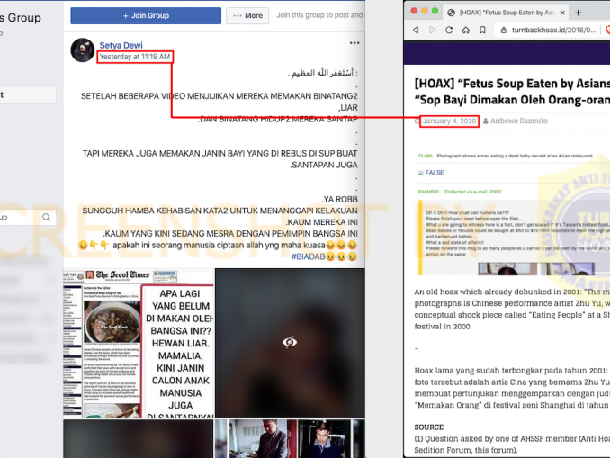The image size is (610, 458).
Task: Select the [HOAX] Fetus Soup browser tab
Action: (x=507, y=13)
